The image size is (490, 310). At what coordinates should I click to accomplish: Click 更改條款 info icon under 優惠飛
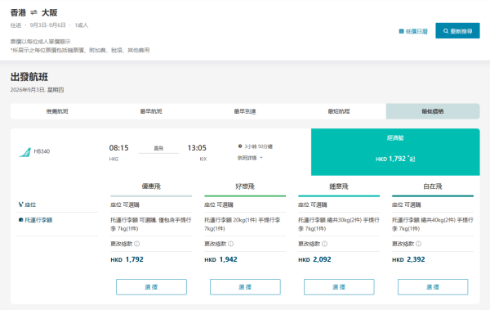tap(137, 244)
